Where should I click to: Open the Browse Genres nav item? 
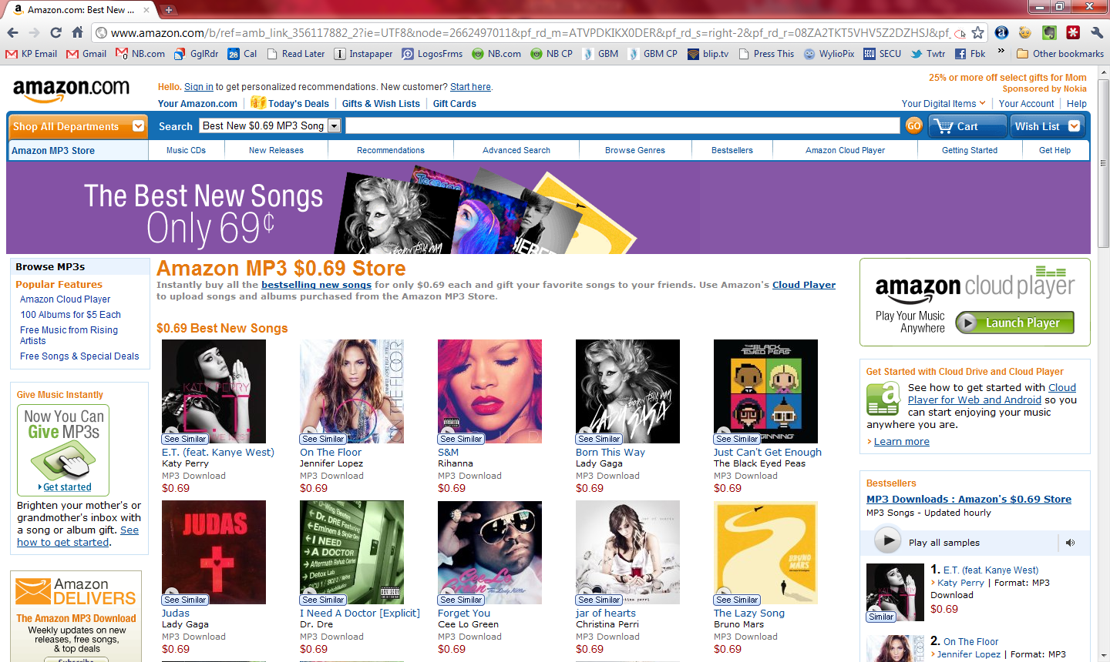635,150
